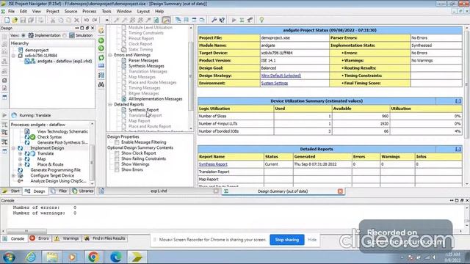Click the What's This help icon
The image size is (470, 264).
[x=222, y=20]
